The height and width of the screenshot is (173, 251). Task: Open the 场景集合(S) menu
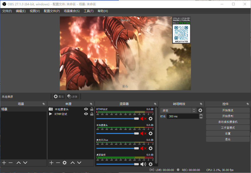pos(72,11)
